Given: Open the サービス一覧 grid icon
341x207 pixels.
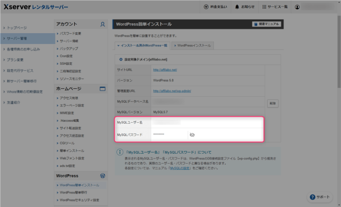Looking at the screenshot, I should 265,7.
